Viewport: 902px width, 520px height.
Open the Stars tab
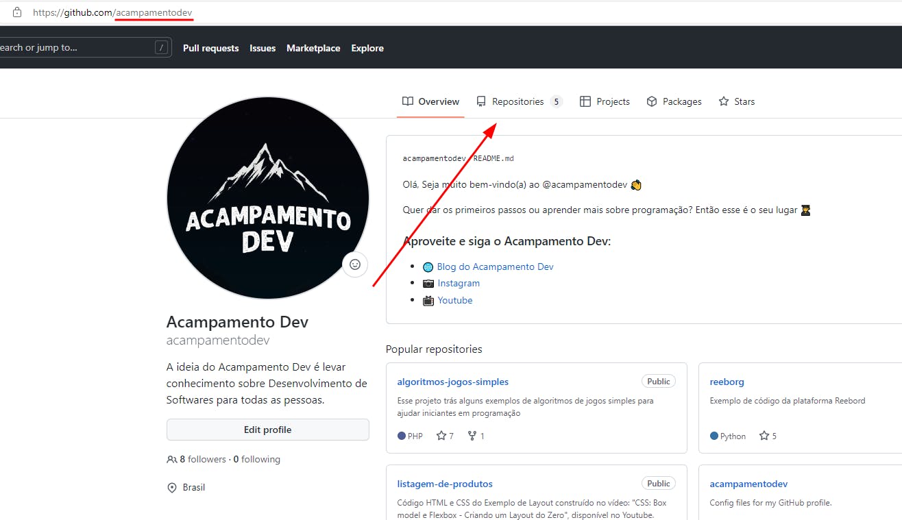click(736, 101)
